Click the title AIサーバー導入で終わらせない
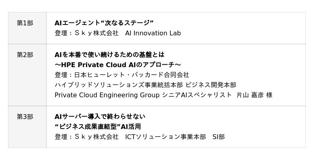Viewport: 321px width, 160px height. [x=100, y=117]
